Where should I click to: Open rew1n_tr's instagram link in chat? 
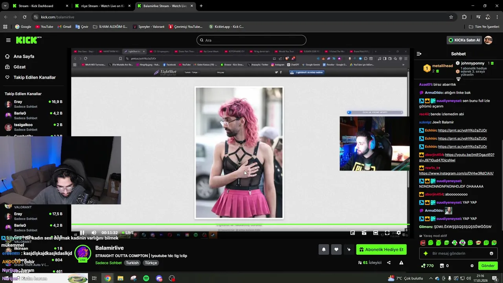(456, 173)
